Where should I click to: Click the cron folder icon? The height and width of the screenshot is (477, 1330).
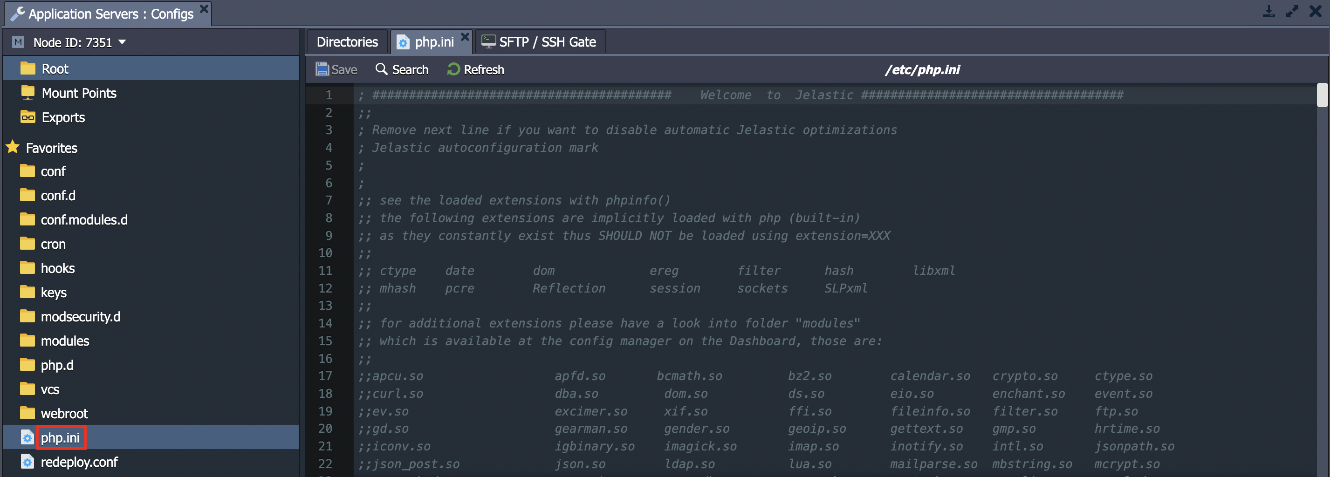coord(27,244)
